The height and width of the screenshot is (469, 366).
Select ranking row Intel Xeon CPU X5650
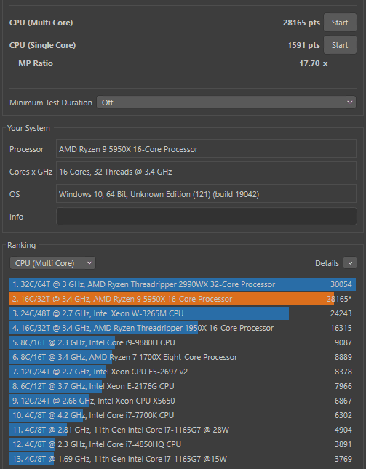tap(183, 401)
